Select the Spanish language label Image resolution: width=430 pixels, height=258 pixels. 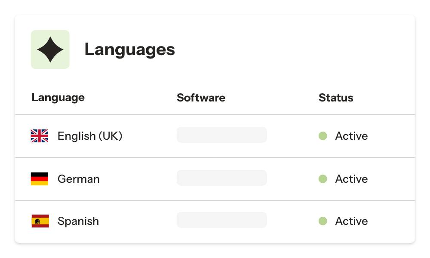(78, 221)
